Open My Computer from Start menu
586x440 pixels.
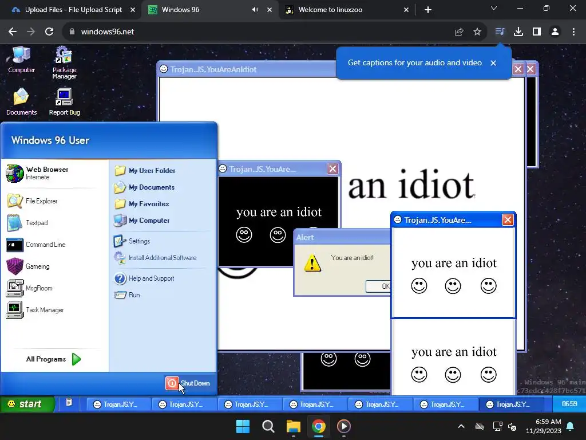tap(142, 221)
